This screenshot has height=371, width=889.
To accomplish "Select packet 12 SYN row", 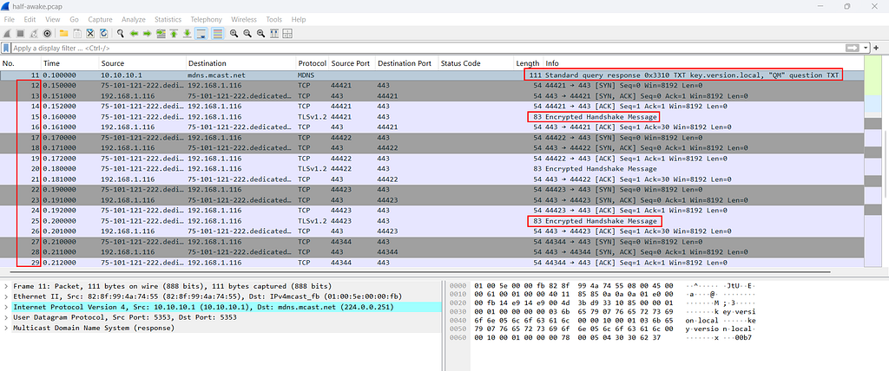I will point(431,85).
